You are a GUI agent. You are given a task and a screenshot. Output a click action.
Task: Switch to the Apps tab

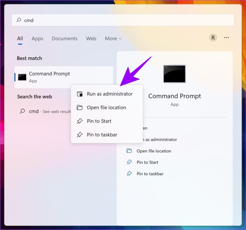click(x=37, y=39)
